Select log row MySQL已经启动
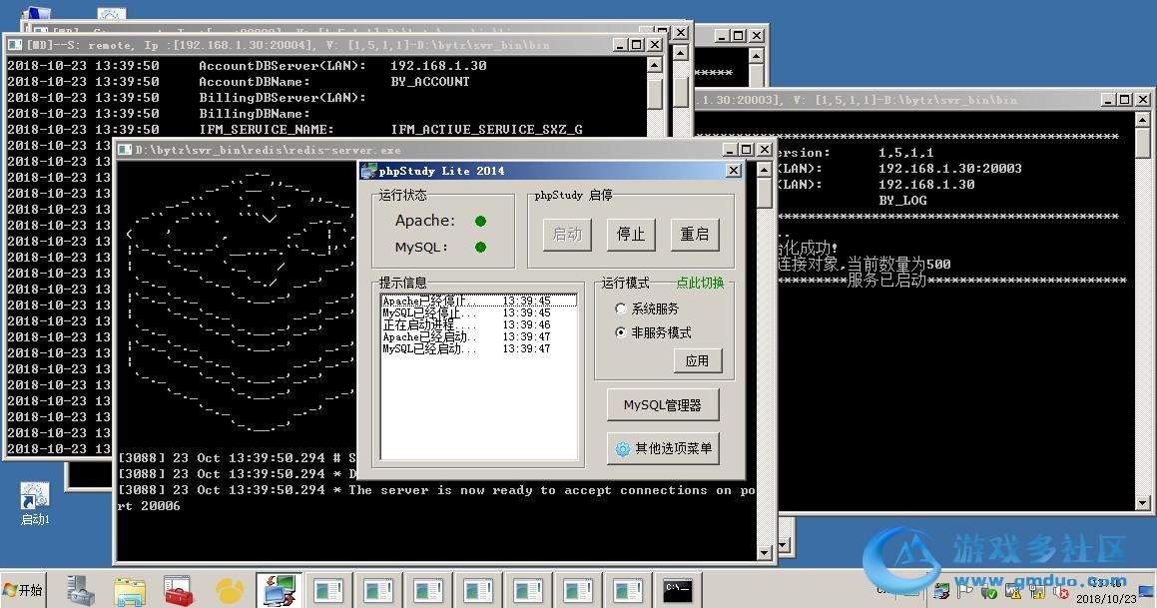Screen dimensions: 1157x608 [x=478, y=348]
